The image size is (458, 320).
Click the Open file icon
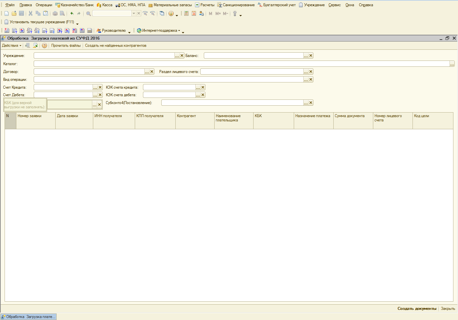[x=14, y=13]
